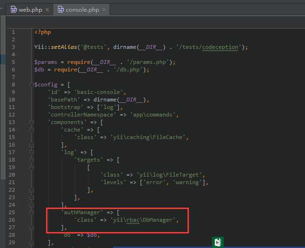
Task: Switch to the web.php tab
Action: click(x=30, y=9)
